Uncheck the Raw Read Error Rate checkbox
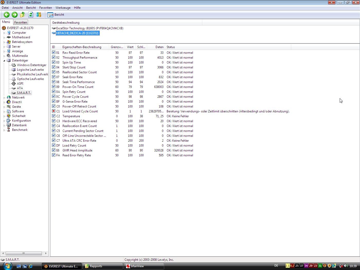 (x=53, y=52)
